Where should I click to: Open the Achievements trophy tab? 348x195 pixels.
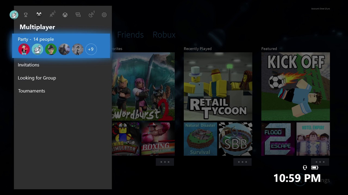pos(26,15)
